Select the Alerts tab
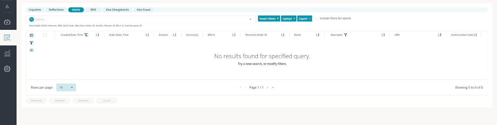 [x=76, y=10]
